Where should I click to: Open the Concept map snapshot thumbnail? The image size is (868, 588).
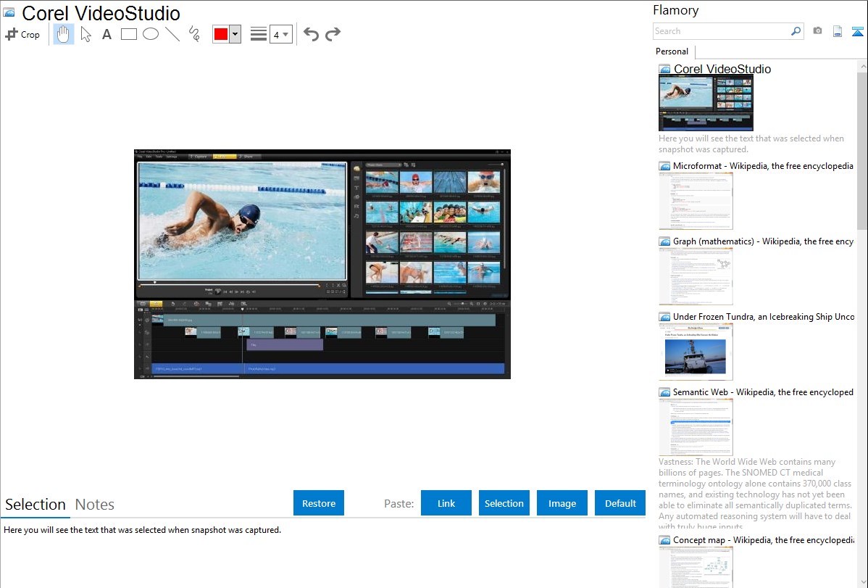(696, 567)
